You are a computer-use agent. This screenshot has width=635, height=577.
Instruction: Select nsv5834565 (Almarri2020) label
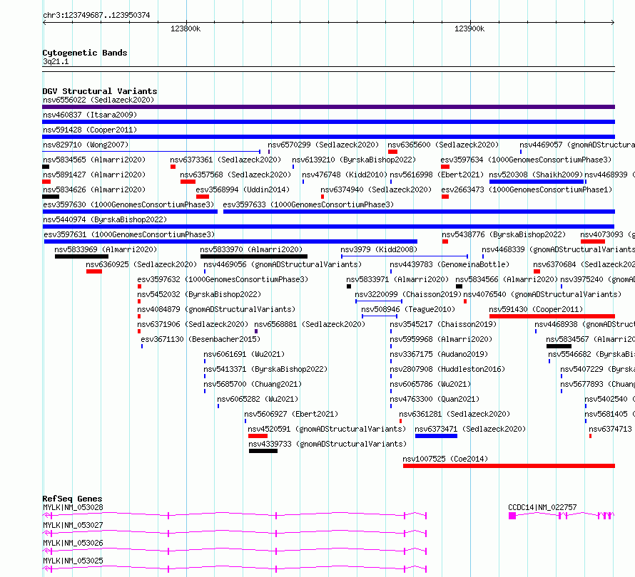tap(94, 160)
